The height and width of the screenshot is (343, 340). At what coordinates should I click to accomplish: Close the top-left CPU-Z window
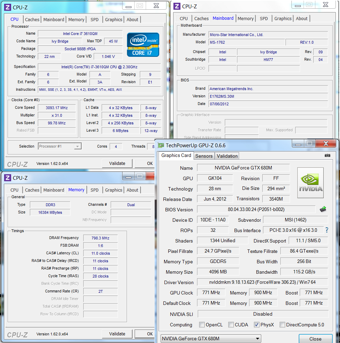156,6
